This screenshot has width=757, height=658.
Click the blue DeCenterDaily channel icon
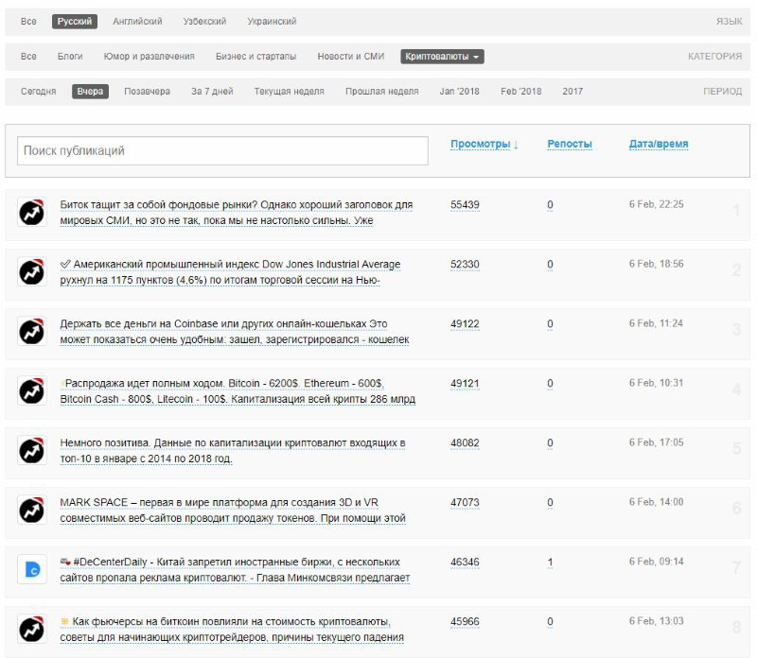click(32, 569)
